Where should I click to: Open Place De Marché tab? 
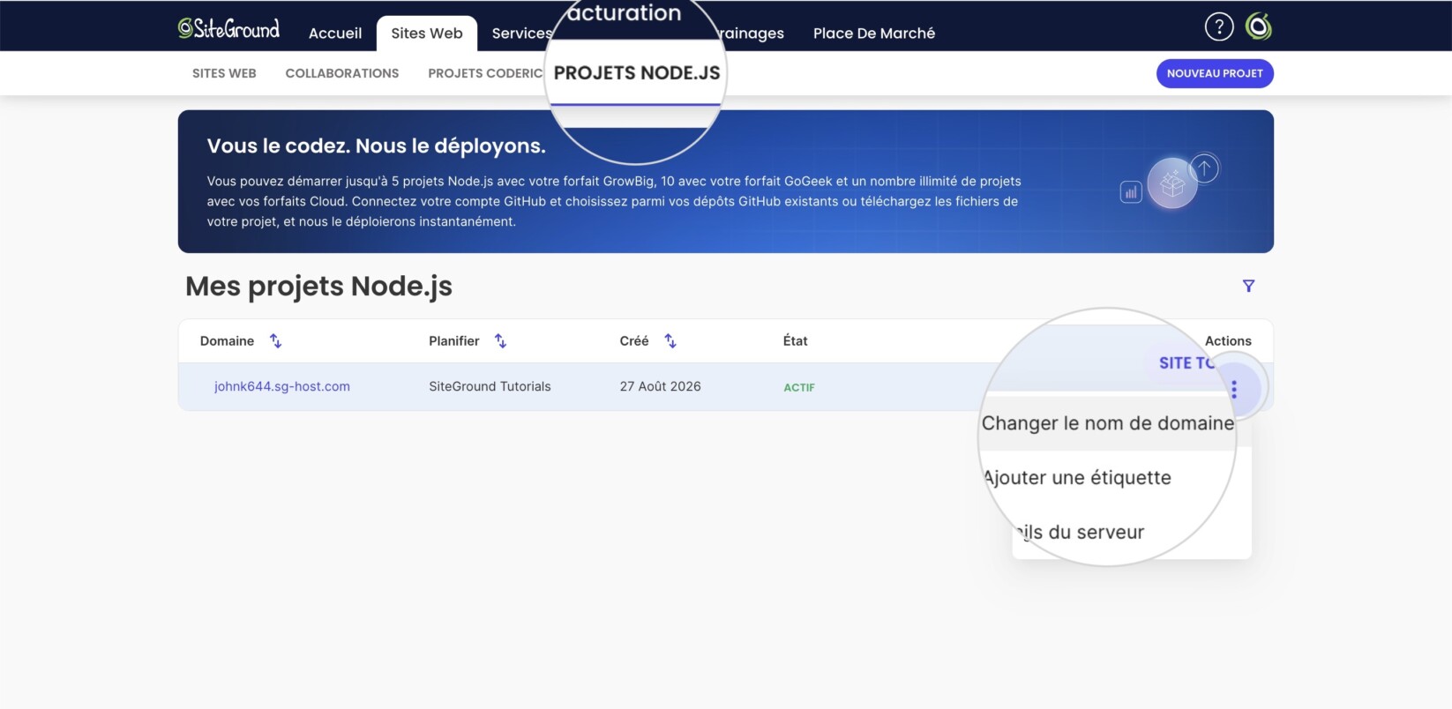tap(874, 34)
